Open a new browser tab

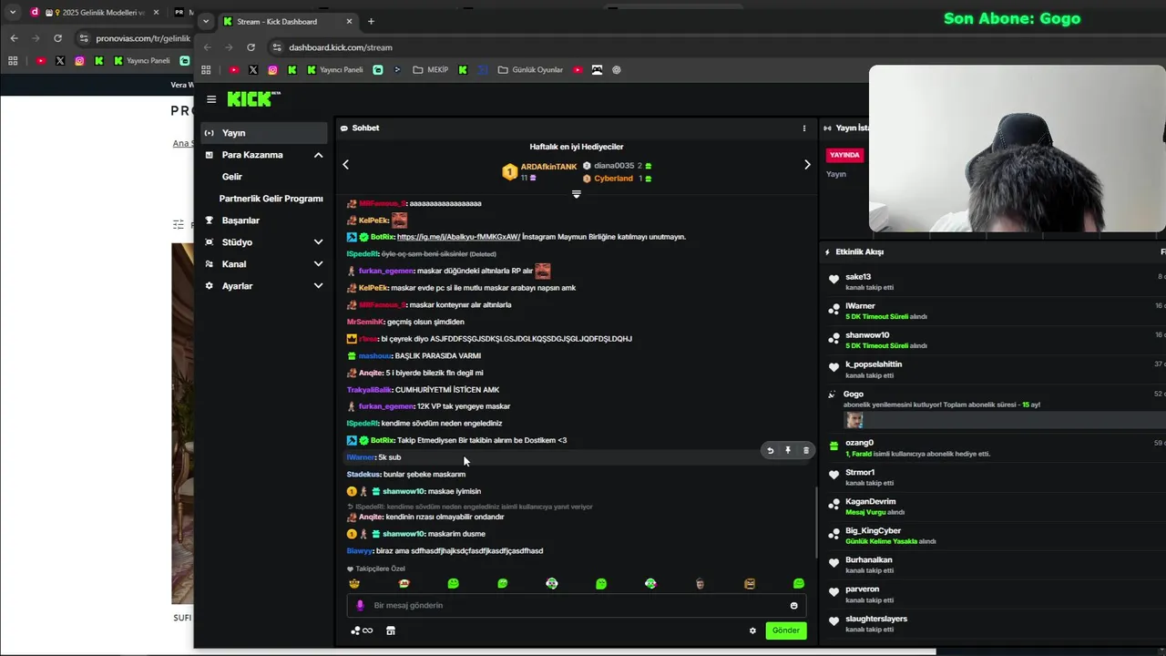tap(371, 21)
